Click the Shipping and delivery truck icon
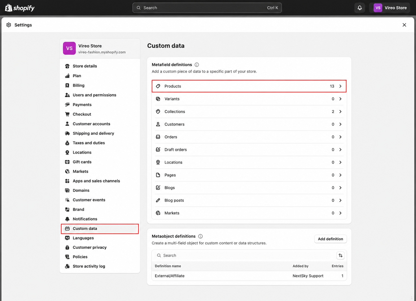416x301 pixels. tap(67, 133)
